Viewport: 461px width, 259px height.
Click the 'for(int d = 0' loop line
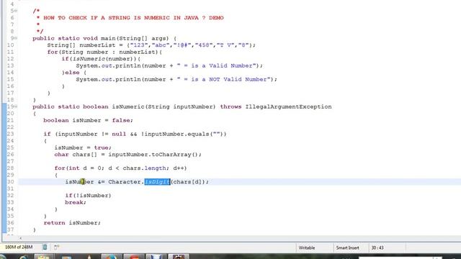pyautogui.click(x=120, y=168)
